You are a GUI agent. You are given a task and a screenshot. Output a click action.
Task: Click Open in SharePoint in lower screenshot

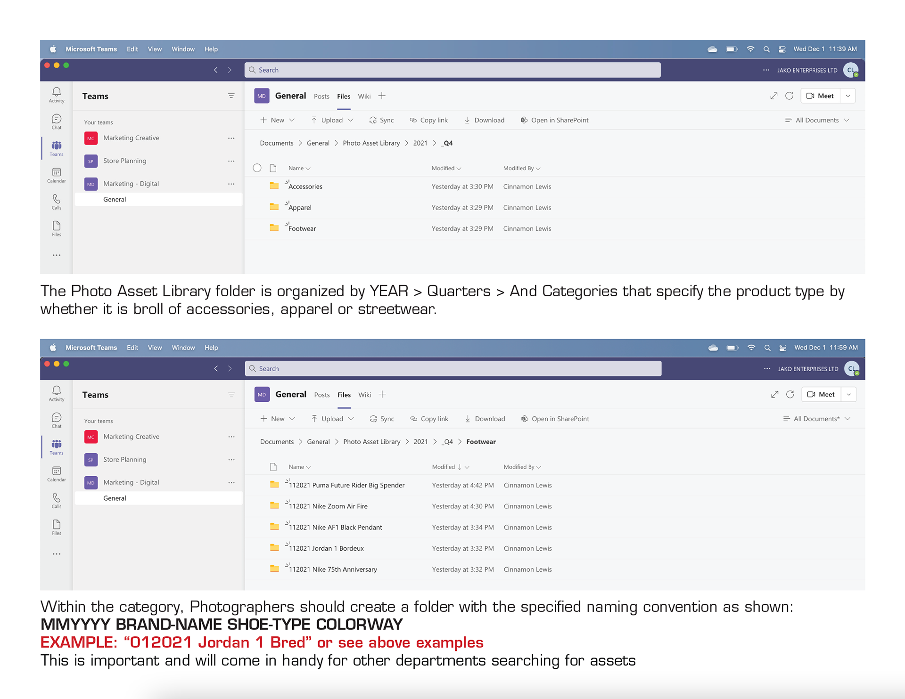555,419
